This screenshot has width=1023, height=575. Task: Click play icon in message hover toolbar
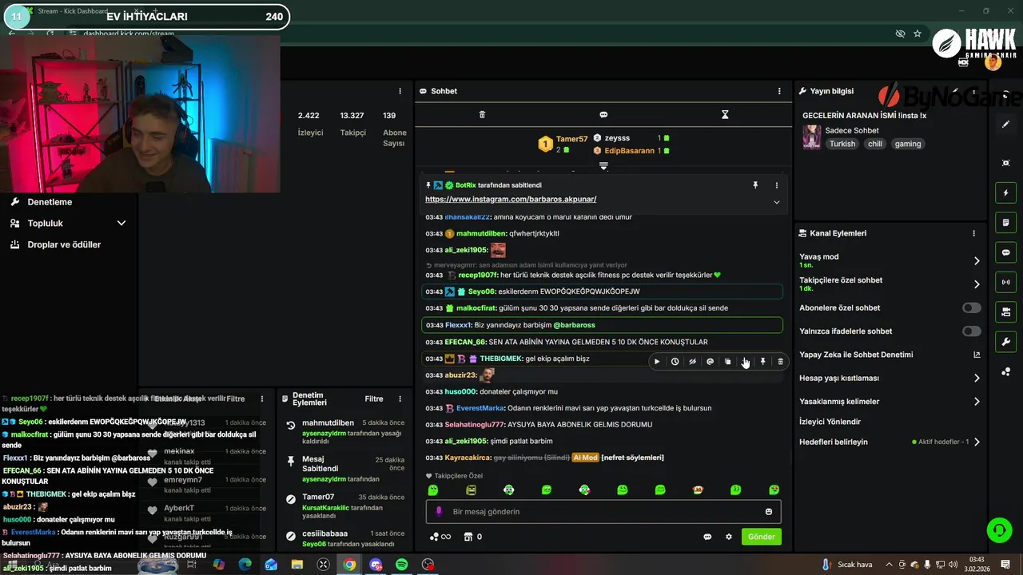click(657, 362)
